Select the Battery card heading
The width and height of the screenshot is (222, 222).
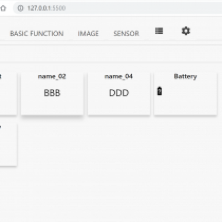(185, 77)
